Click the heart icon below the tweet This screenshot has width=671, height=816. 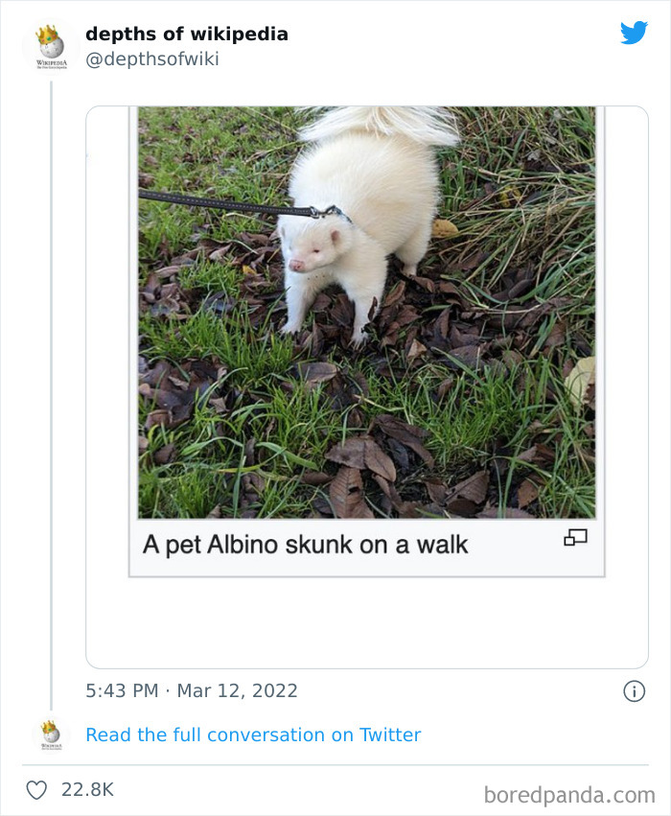[x=37, y=789]
